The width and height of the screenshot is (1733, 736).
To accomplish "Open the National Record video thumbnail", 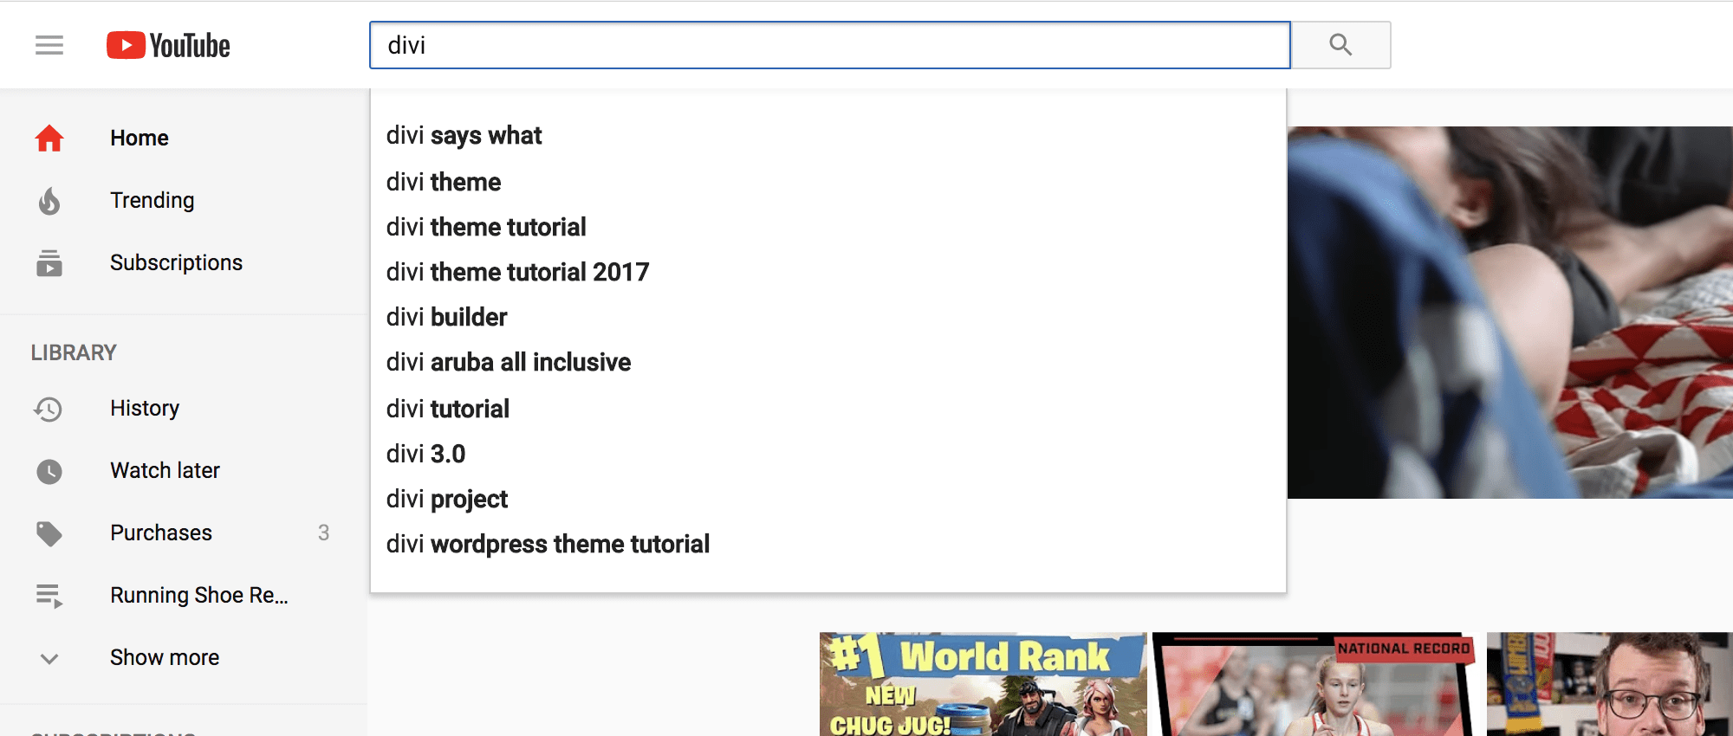I will 1315,684.
